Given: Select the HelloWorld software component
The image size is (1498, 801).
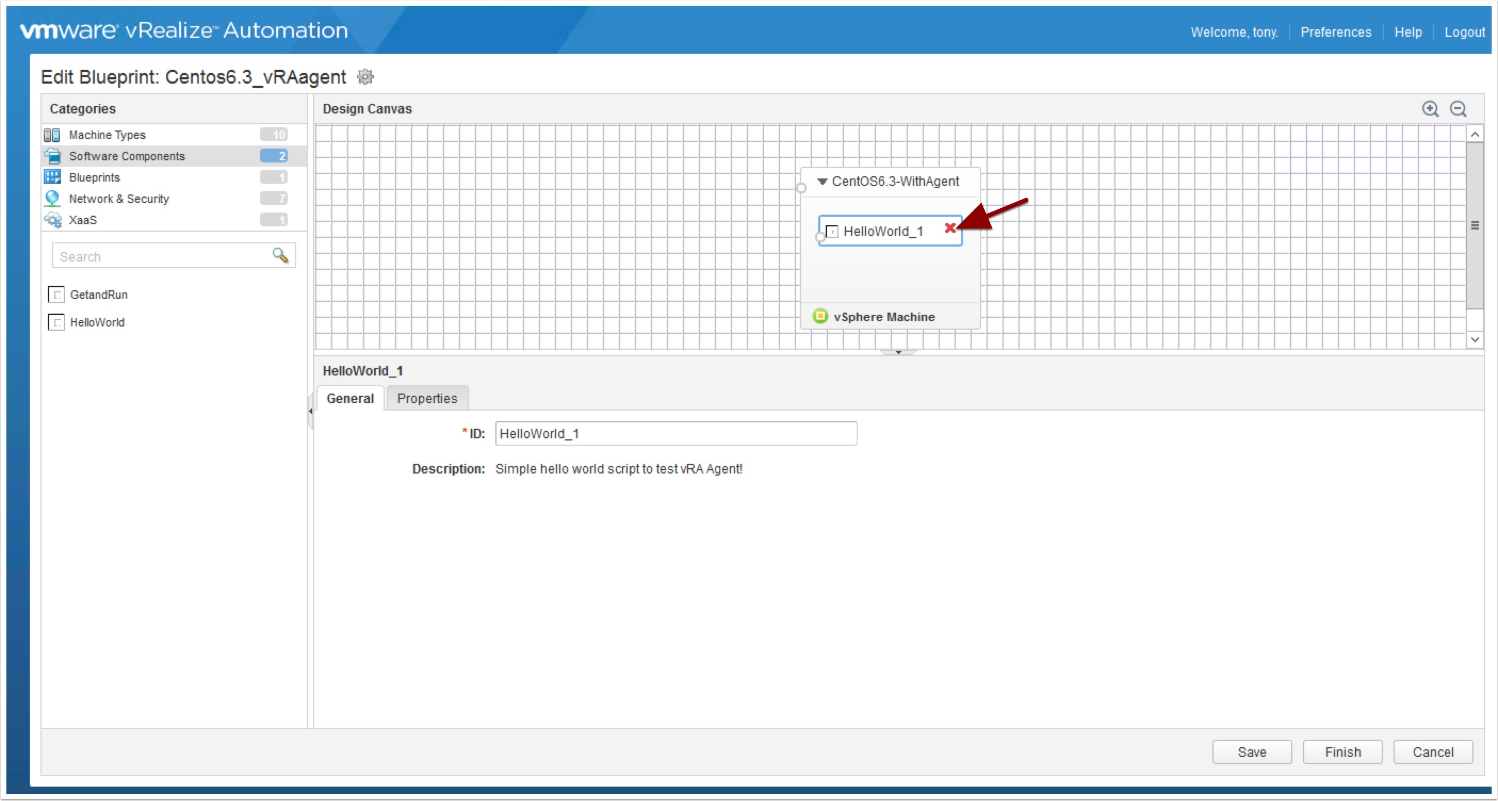Looking at the screenshot, I should coord(96,322).
